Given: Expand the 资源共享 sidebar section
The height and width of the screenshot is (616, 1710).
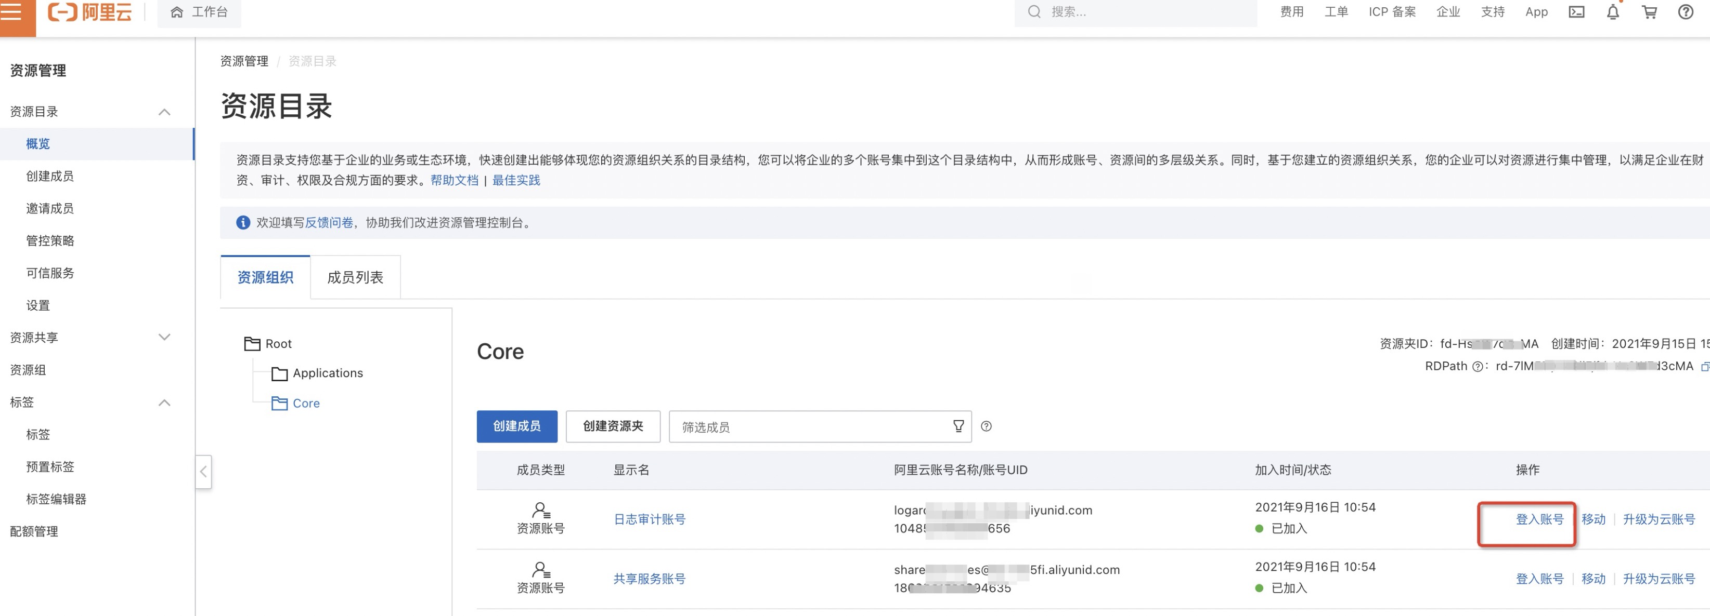Looking at the screenshot, I should tap(165, 338).
